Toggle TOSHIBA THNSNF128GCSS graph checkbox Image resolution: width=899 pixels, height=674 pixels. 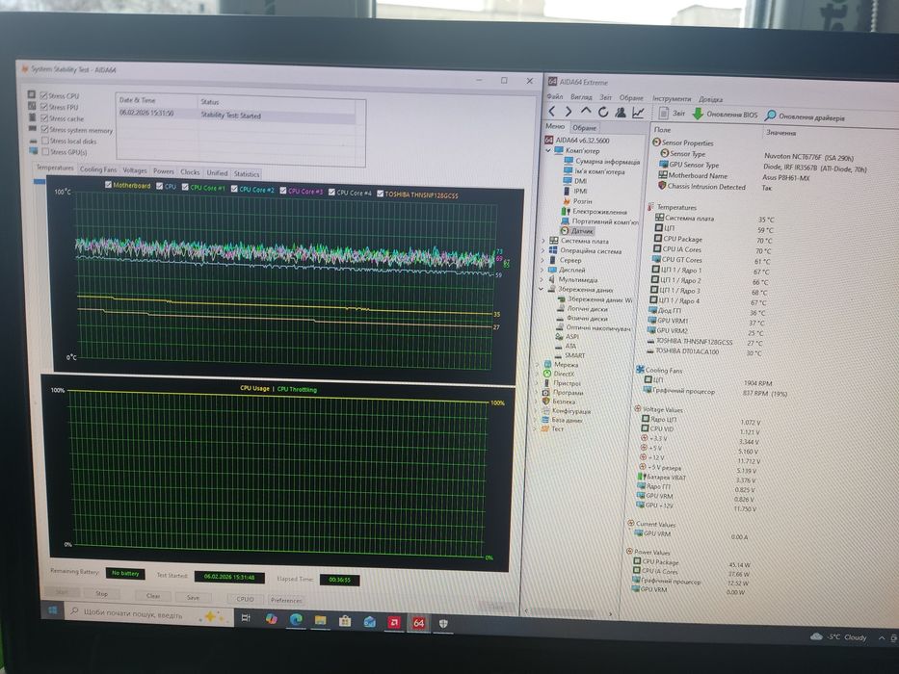(381, 194)
